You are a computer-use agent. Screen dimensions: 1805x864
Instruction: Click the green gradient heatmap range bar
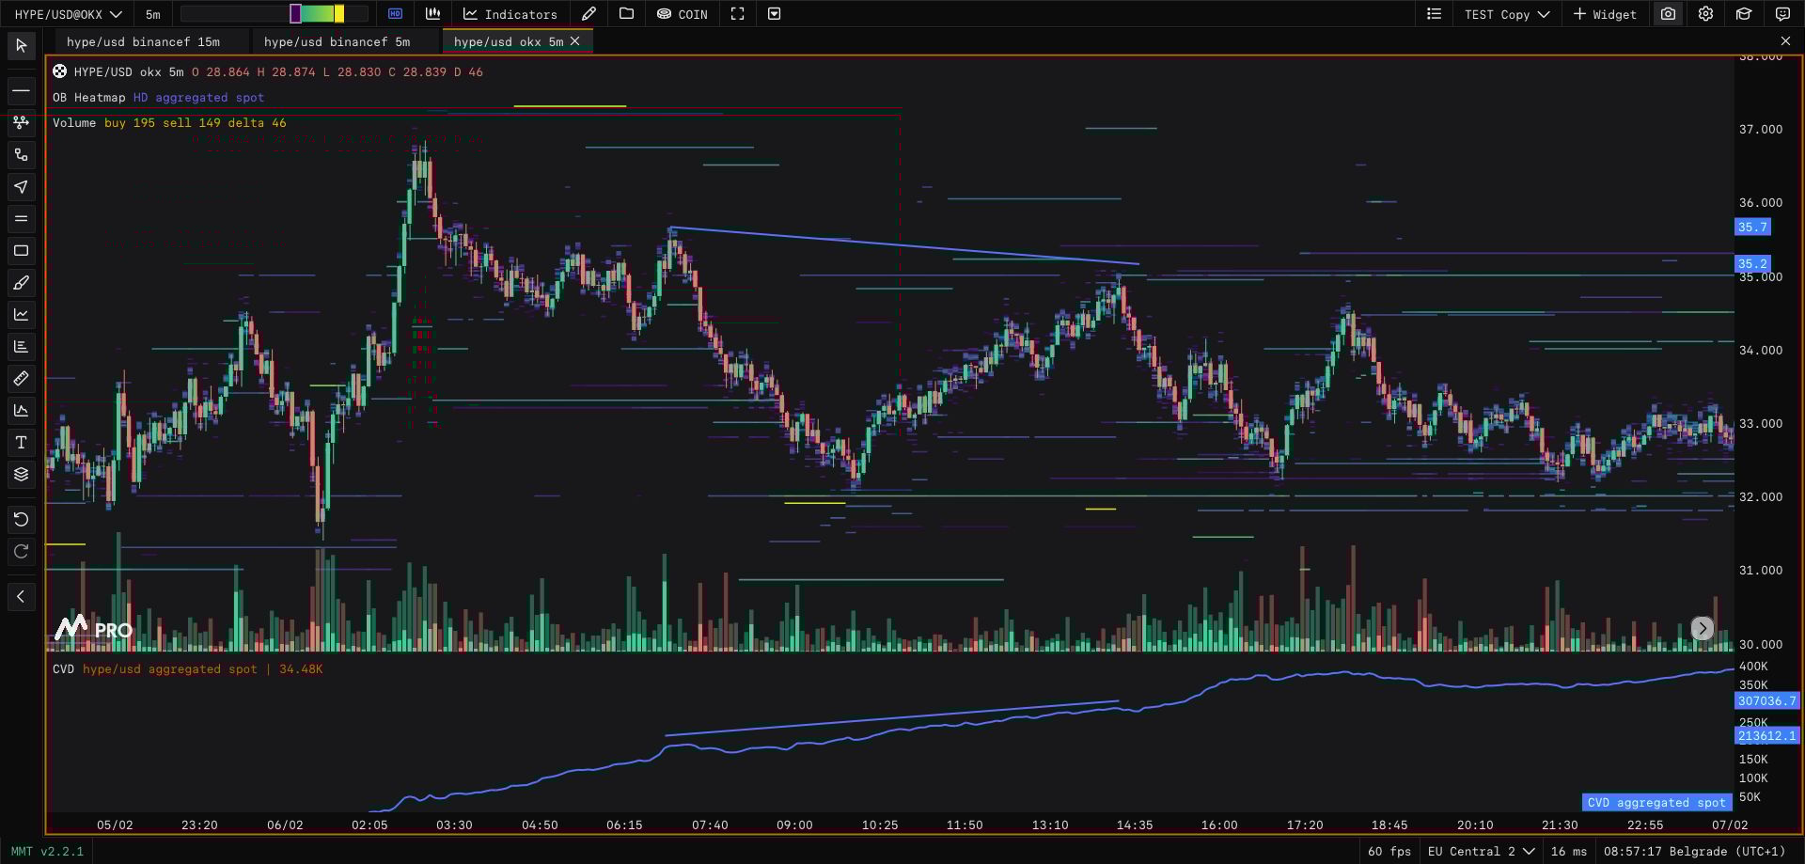(318, 14)
